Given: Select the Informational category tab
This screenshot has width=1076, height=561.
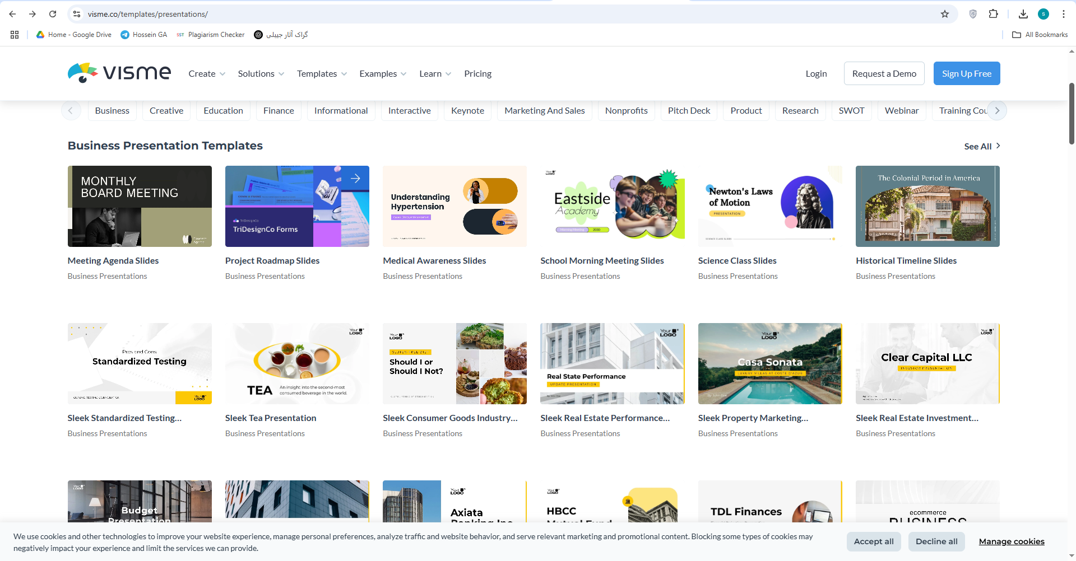Looking at the screenshot, I should (341, 111).
